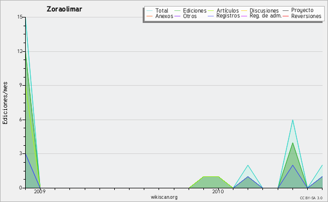Screen dimensions: 328x202
Task: Click the Discusiones legend entry
Action: click(x=260, y=10)
